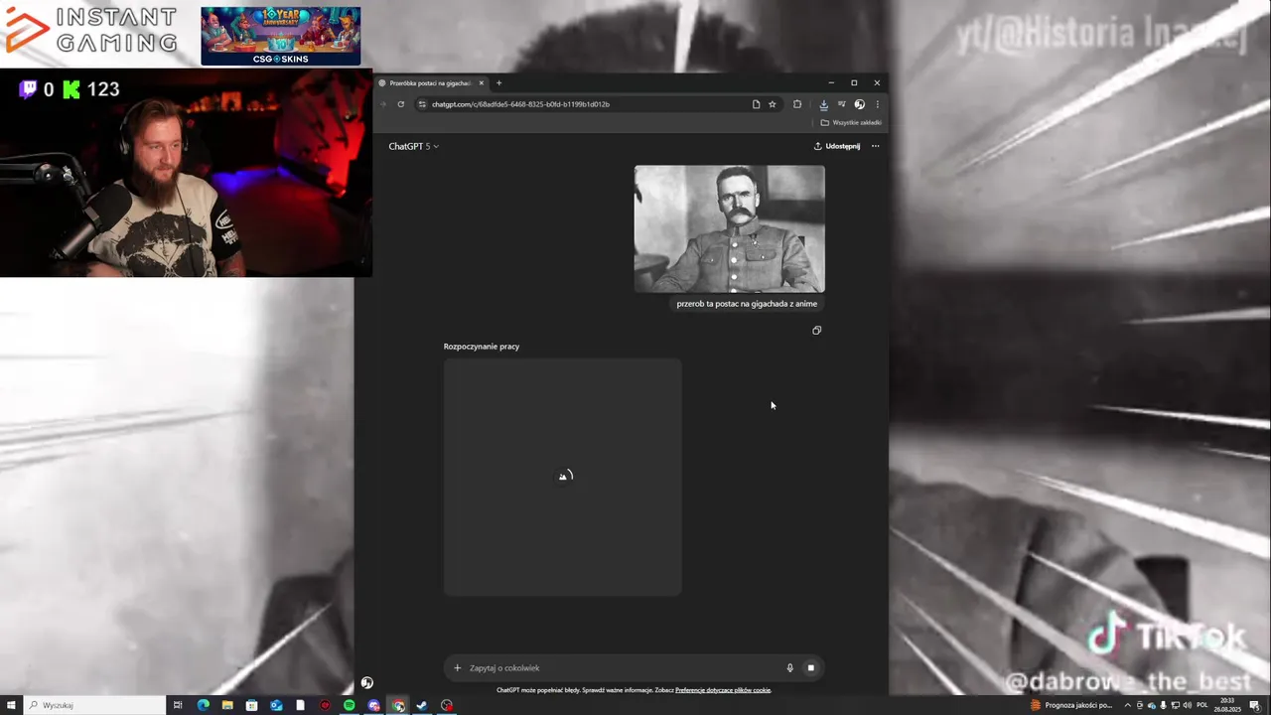
Task: Click the Instant Gaming logo
Action: pos(91,30)
